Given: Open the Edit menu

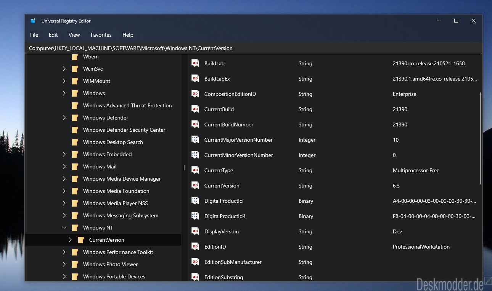Looking at the screenshot, I should (x=53, y=35).
